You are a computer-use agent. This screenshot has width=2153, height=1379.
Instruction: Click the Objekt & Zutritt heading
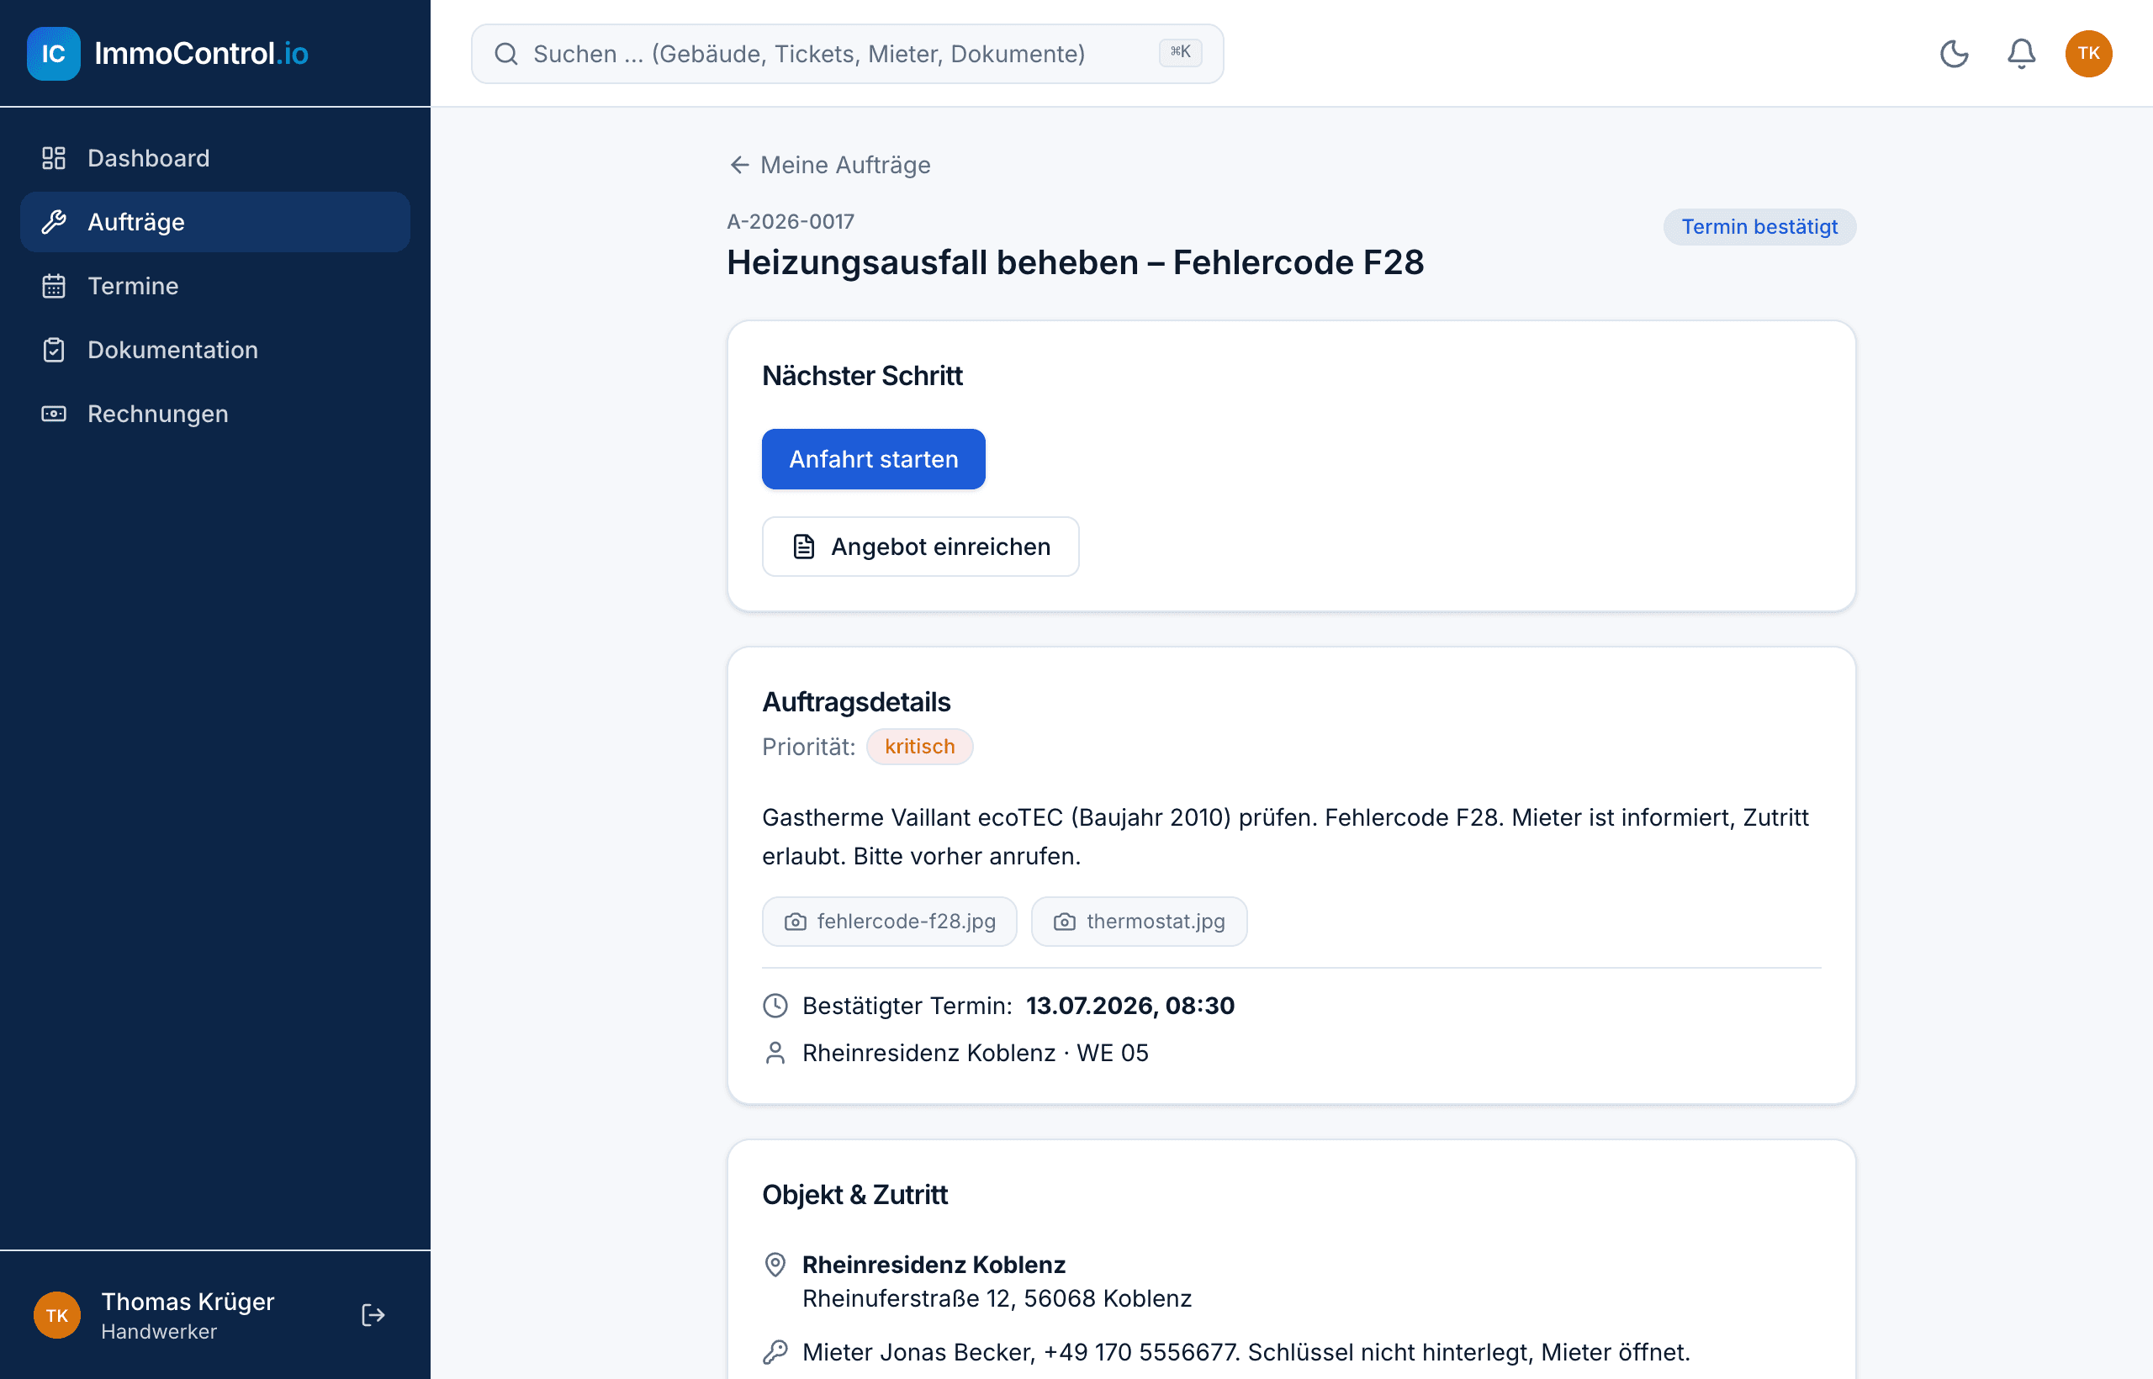[854, 1195]
